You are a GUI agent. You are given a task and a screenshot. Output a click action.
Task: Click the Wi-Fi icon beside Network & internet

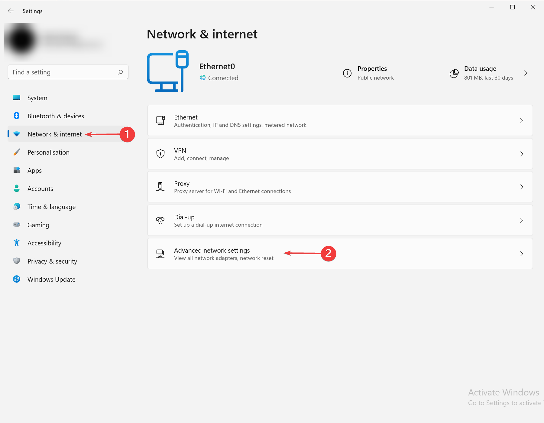tap(17, 134)
